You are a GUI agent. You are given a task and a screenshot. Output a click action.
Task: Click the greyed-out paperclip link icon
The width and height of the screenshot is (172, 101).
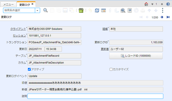117,10
